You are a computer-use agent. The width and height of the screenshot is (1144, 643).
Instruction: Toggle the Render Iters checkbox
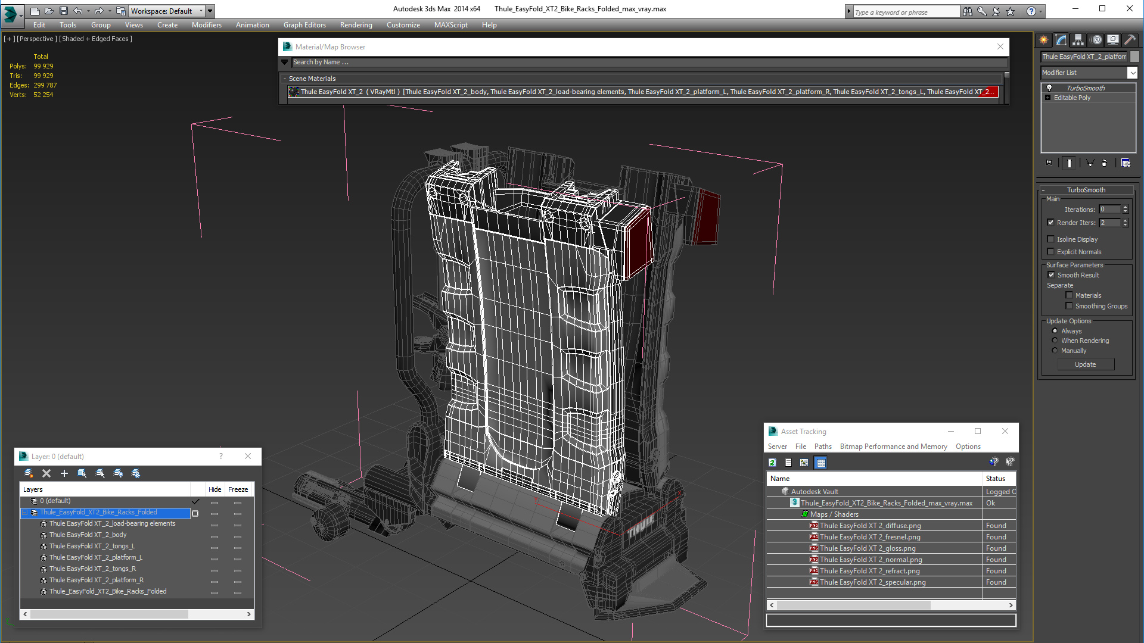(1051, 223)
